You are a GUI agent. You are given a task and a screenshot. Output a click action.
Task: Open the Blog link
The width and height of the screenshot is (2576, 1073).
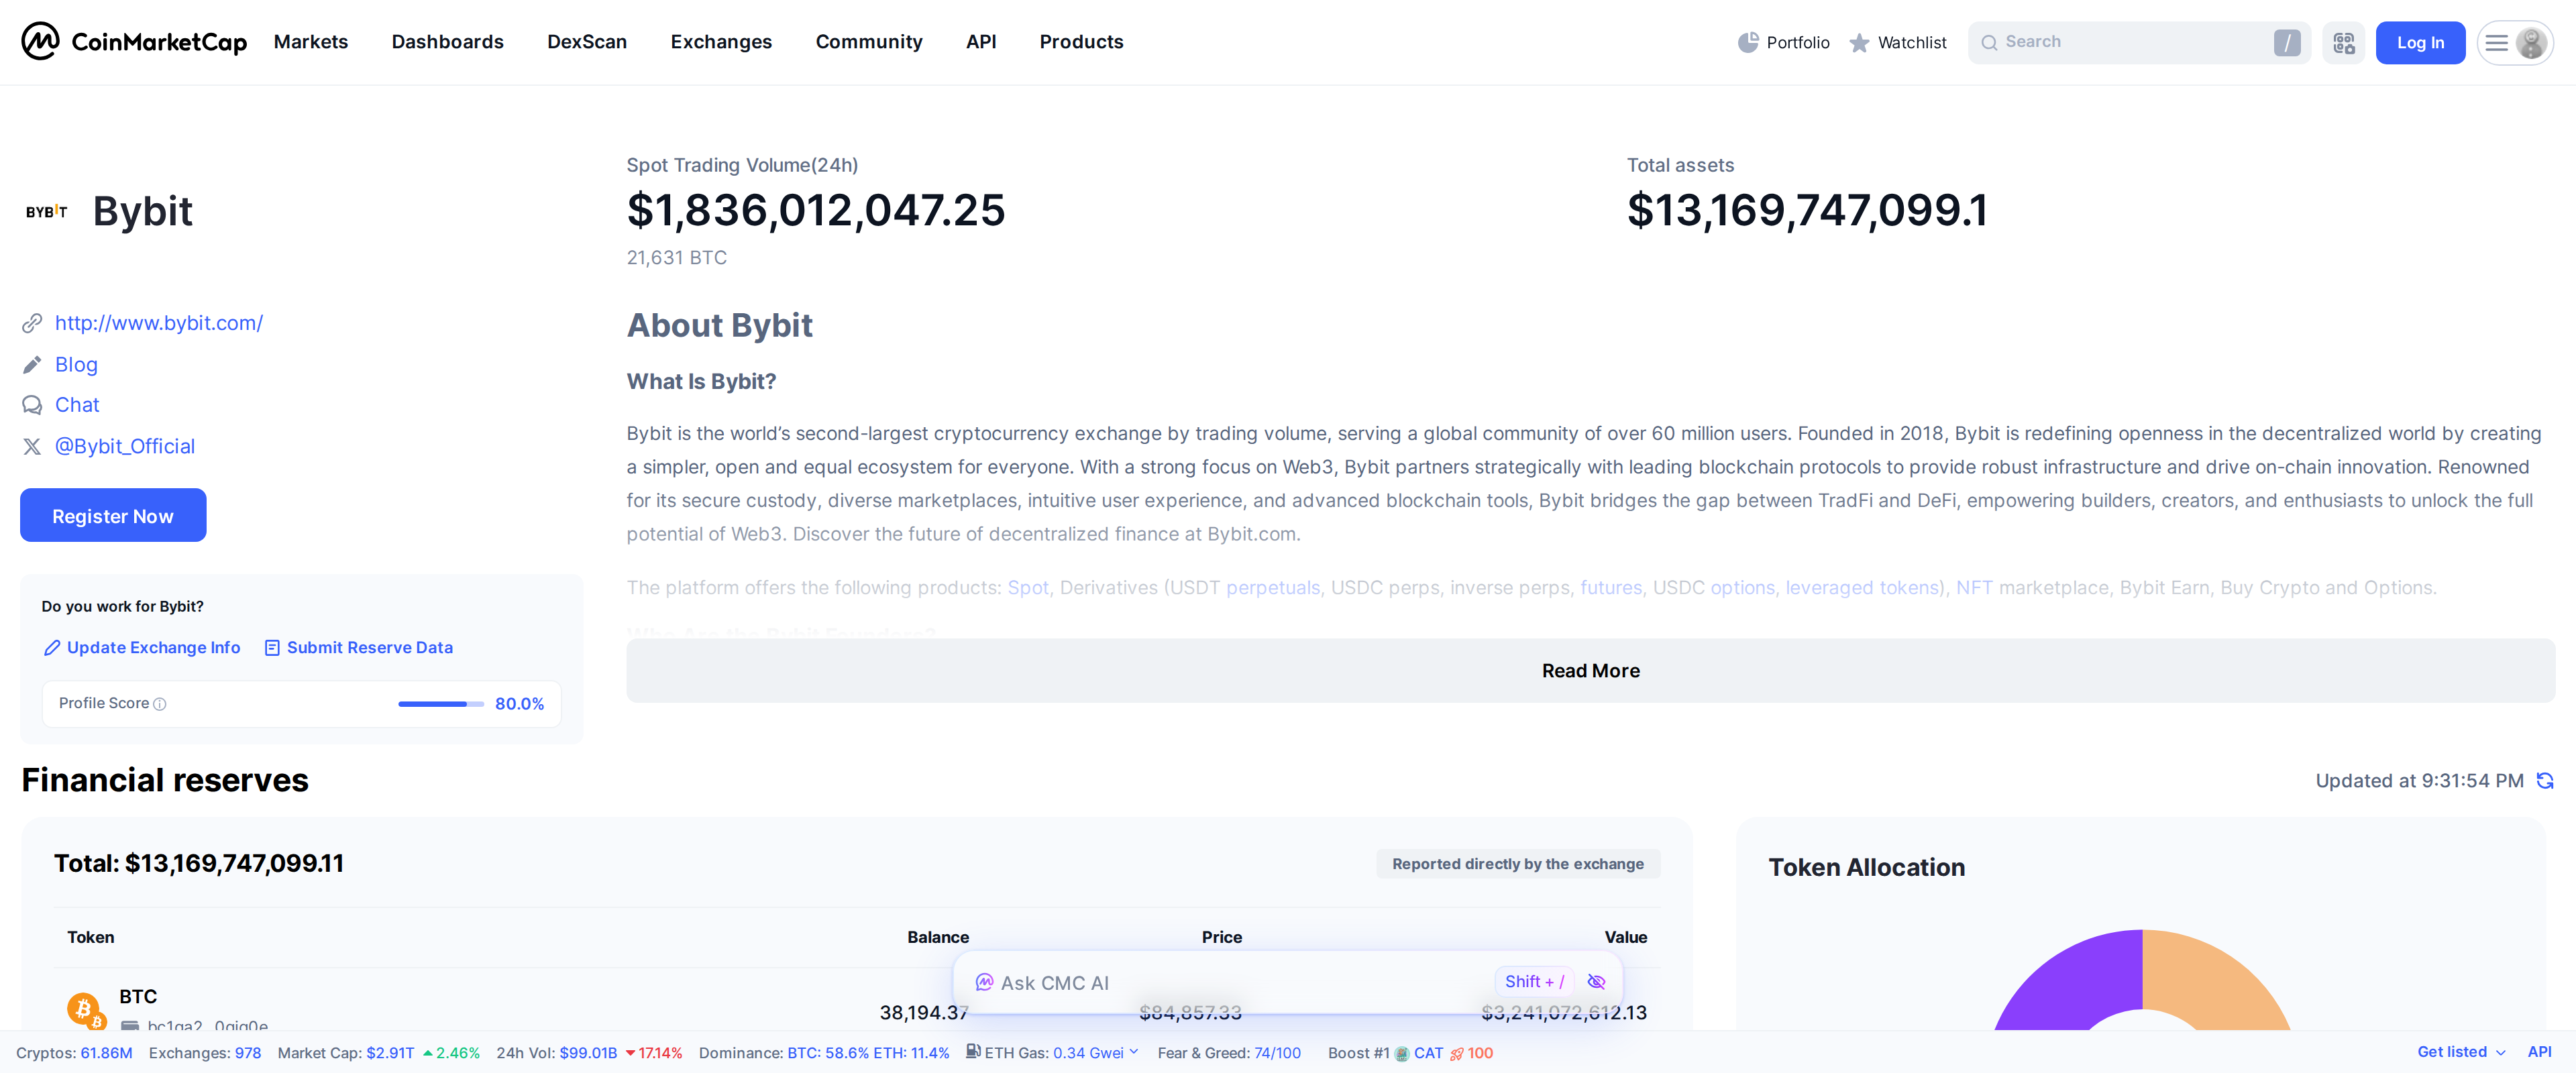pyautogui.click(x=76, y=364)
